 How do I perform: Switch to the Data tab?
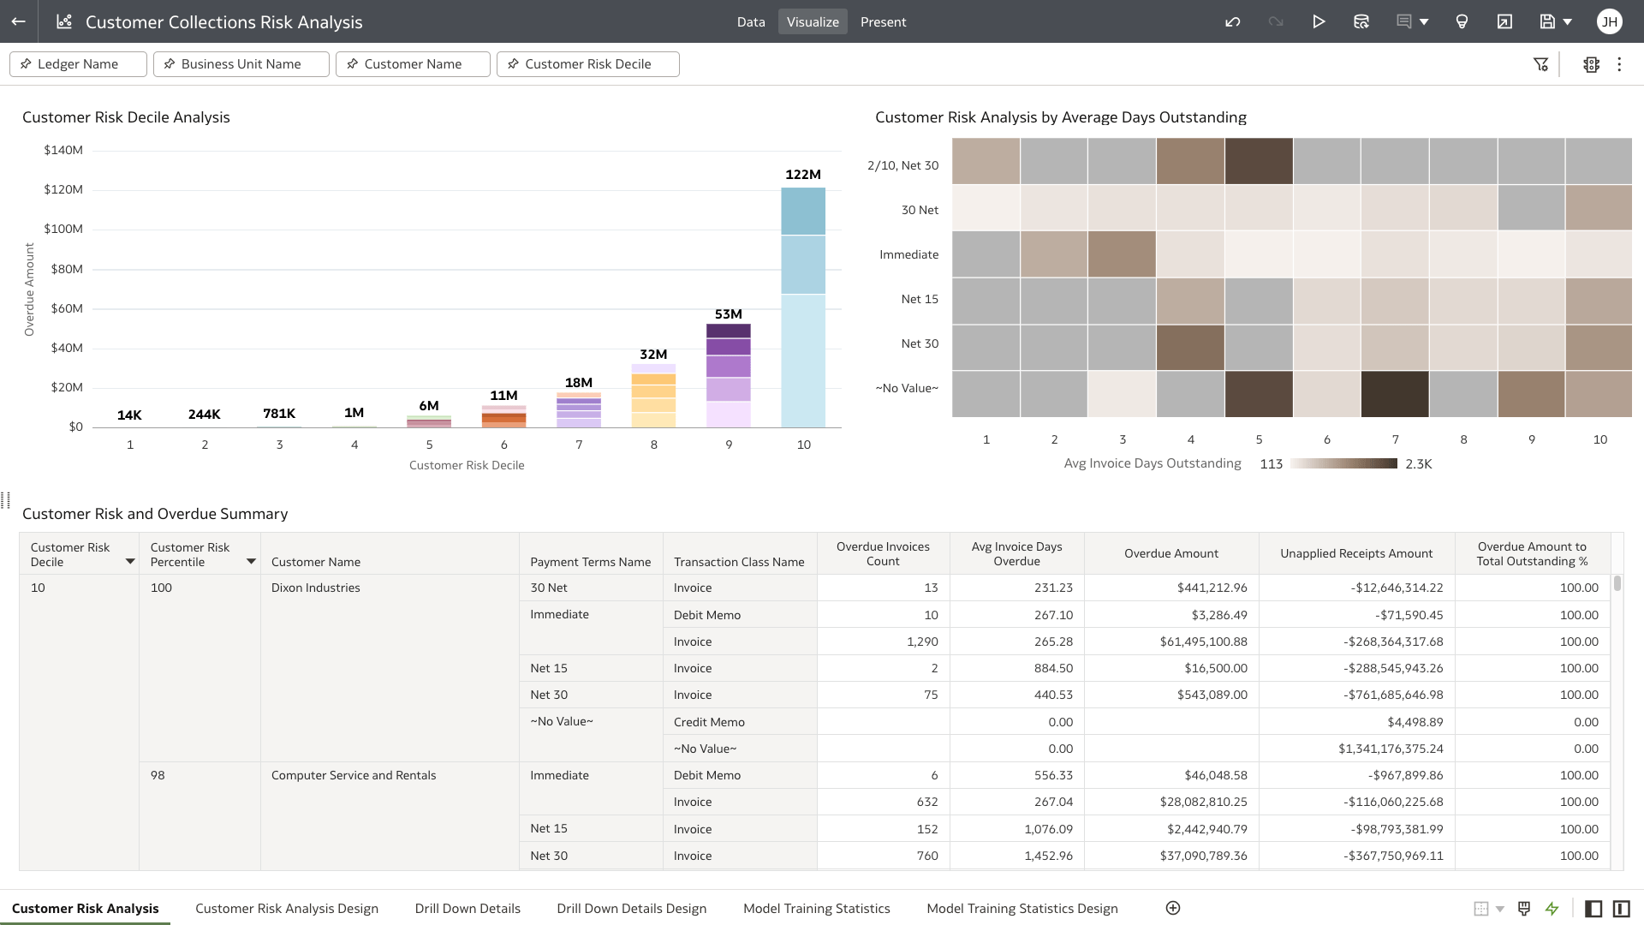[751, 21]
